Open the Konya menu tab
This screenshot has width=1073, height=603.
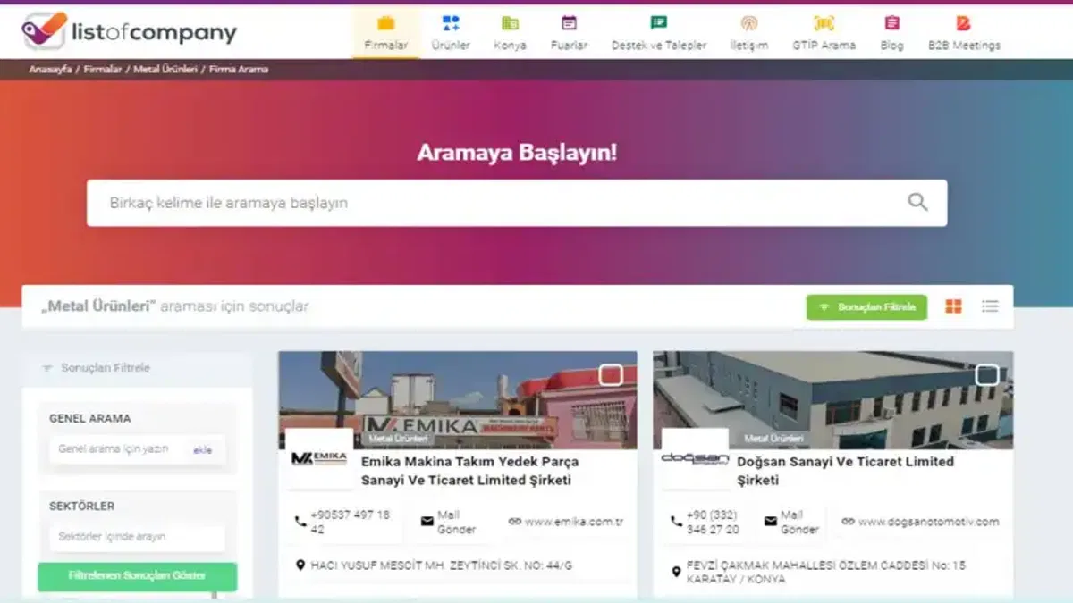point(510,32)
